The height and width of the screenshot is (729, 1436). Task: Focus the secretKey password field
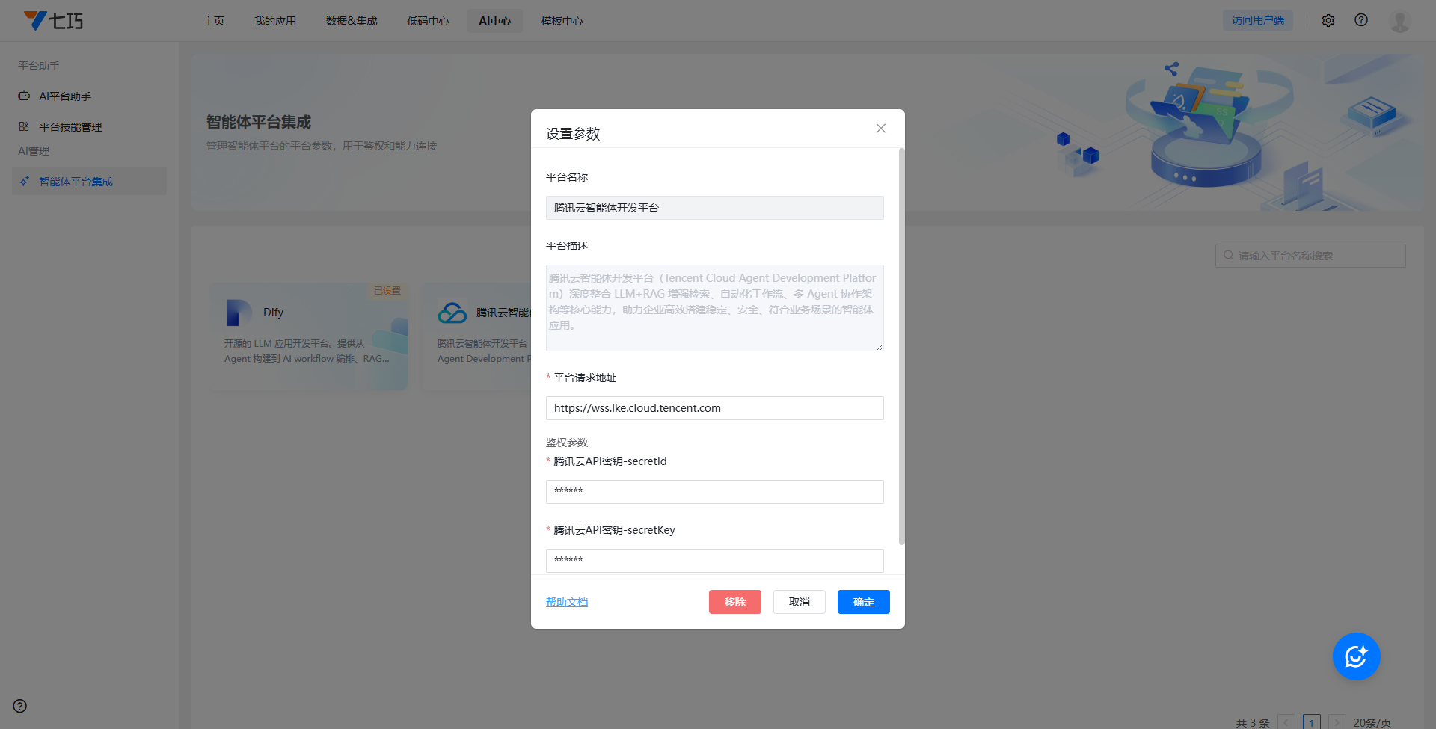point(714,560)
